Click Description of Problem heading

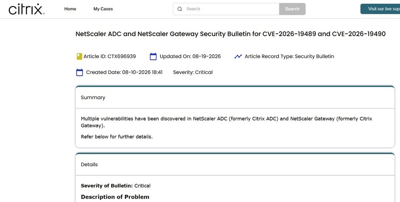[115, 197]
